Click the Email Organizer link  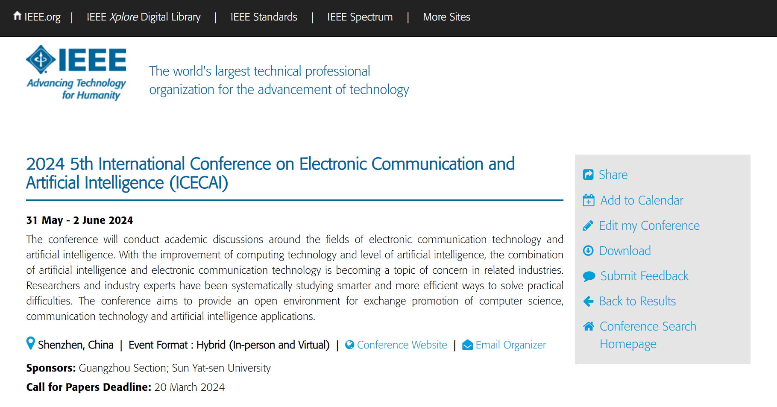(511, 345)
